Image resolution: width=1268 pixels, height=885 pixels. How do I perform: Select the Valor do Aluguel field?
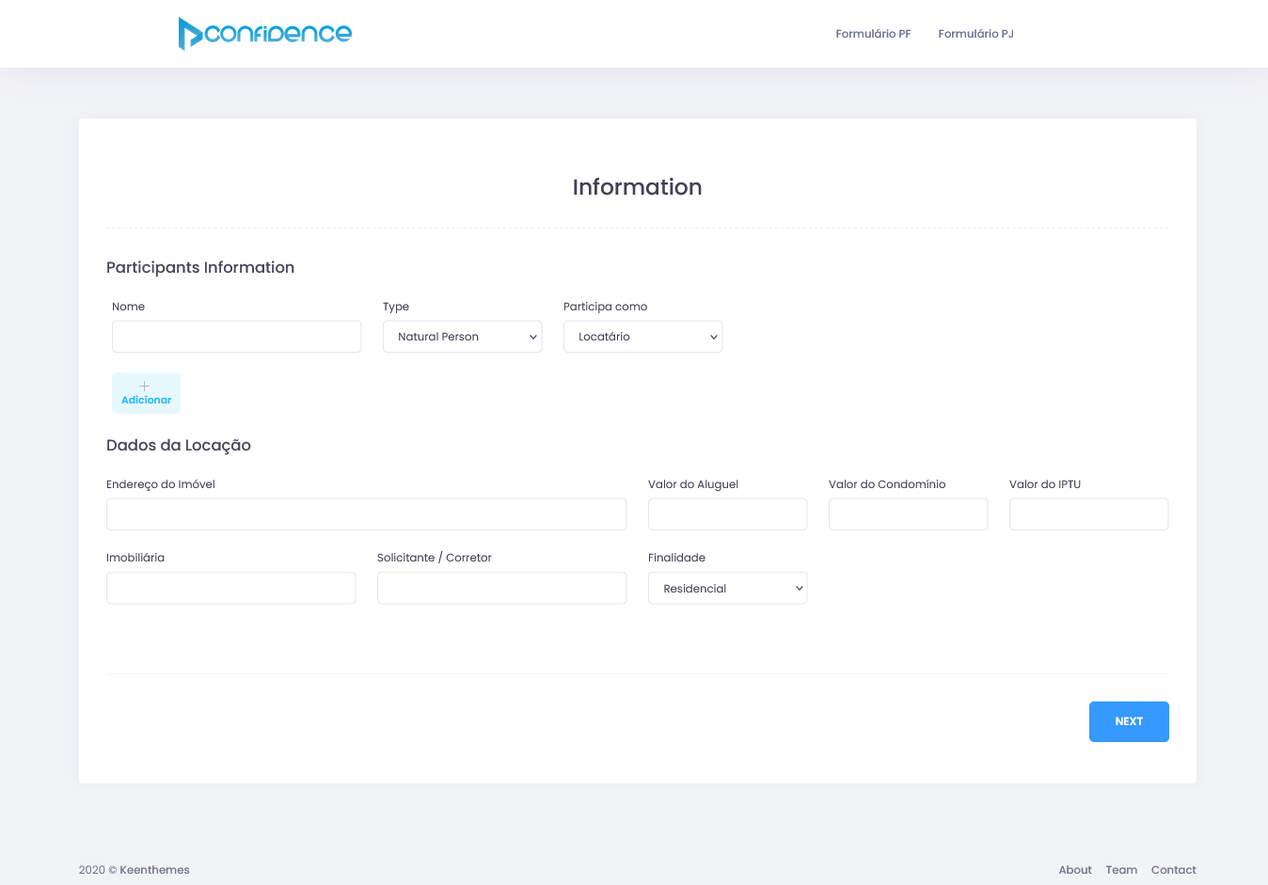(x=727, y=514)
